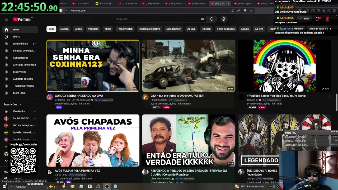Click the search magnifier button
Screen dimensions: 338x190
(x=212, y=19)
